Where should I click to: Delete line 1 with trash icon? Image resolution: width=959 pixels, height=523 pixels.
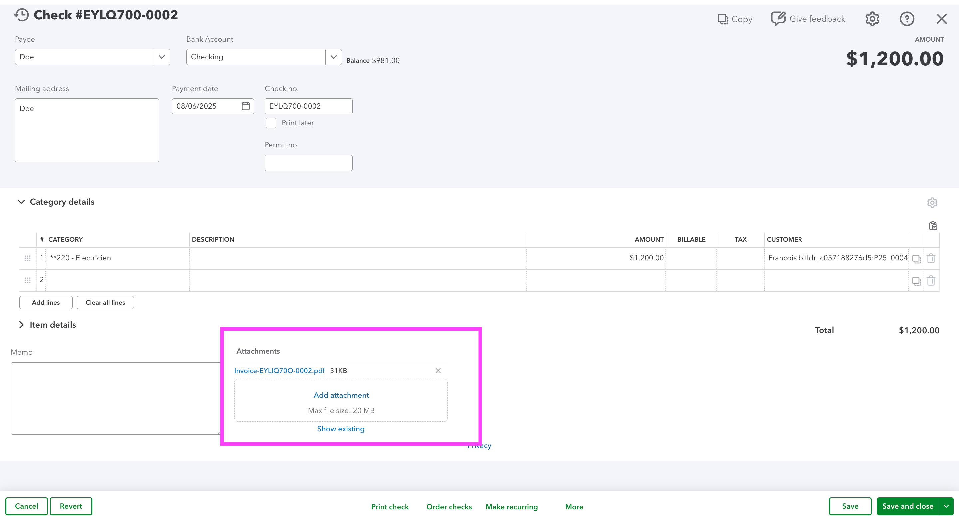tap(931, 258)
